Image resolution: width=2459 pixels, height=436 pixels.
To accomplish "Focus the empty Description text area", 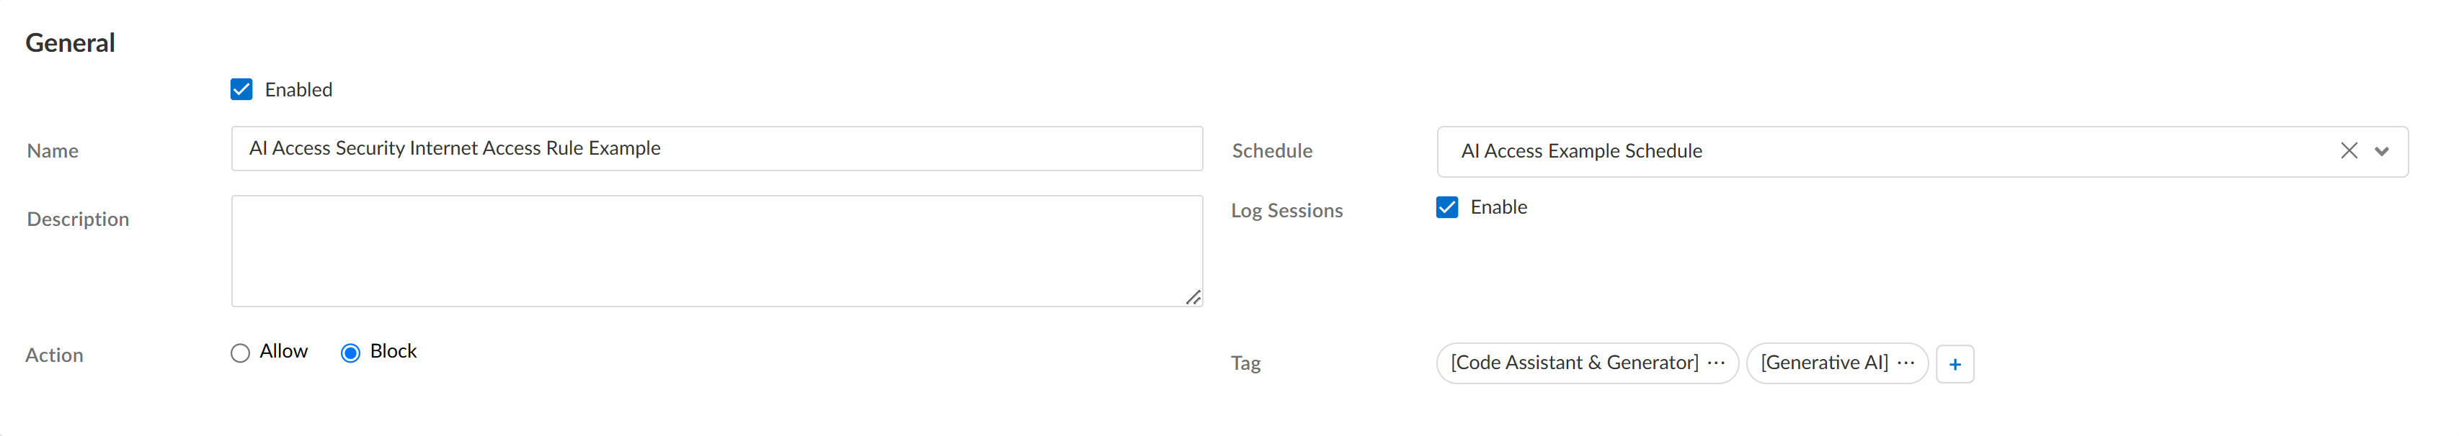I will 716,250.
